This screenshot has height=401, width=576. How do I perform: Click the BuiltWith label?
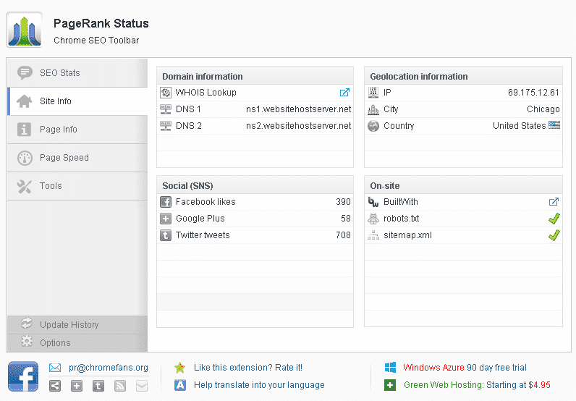click(401, 202)
